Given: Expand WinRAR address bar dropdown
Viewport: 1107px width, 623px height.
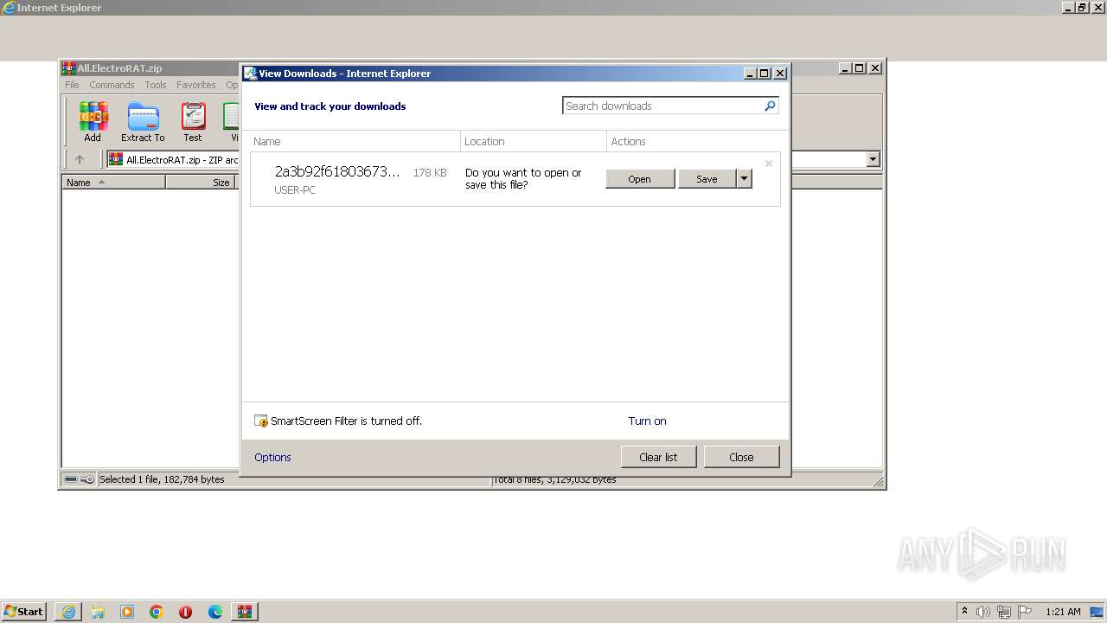Looking at the screenshot, I should (873, 159).
